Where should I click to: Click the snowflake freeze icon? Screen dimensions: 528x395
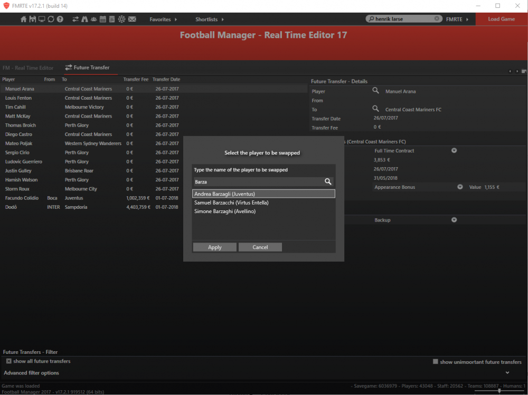coord(121,19)
